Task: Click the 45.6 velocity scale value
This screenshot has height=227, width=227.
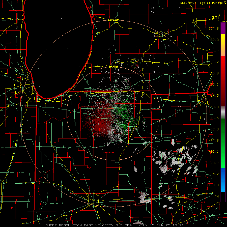Action: pyautogui.click(x=215, y=73)
